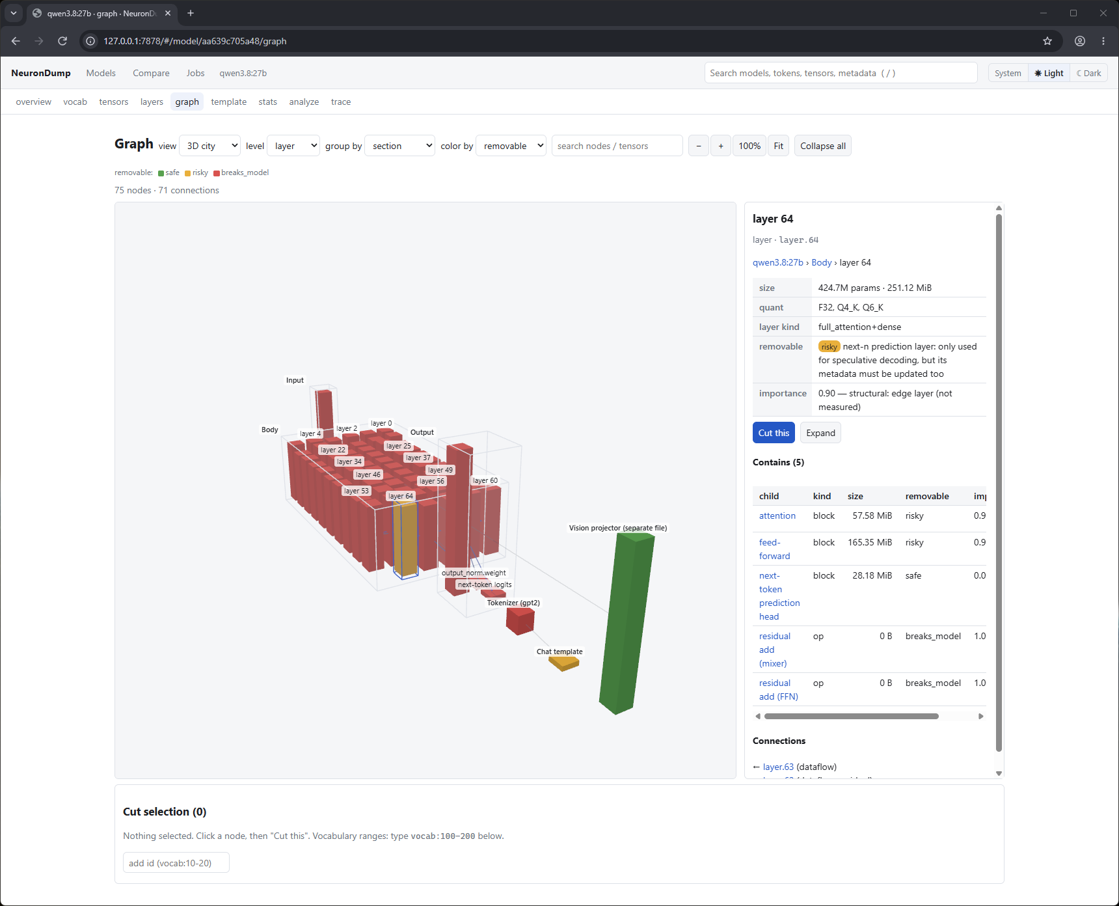
Task: Reset zoom with the 100% button
Action: (x=749, y=146)
